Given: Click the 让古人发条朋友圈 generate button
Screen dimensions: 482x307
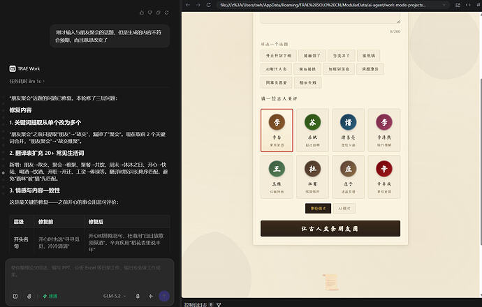Looking at the screenshot, I should pyautogui.click(x=330, y=228).
